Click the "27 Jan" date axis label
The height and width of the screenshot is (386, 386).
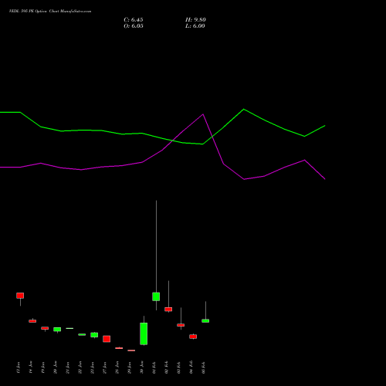105,367
